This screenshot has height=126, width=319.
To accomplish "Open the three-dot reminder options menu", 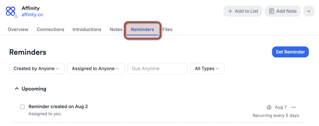I will [293, 107].
